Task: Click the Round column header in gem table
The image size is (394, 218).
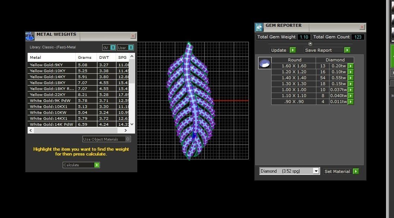Action: 294,60
